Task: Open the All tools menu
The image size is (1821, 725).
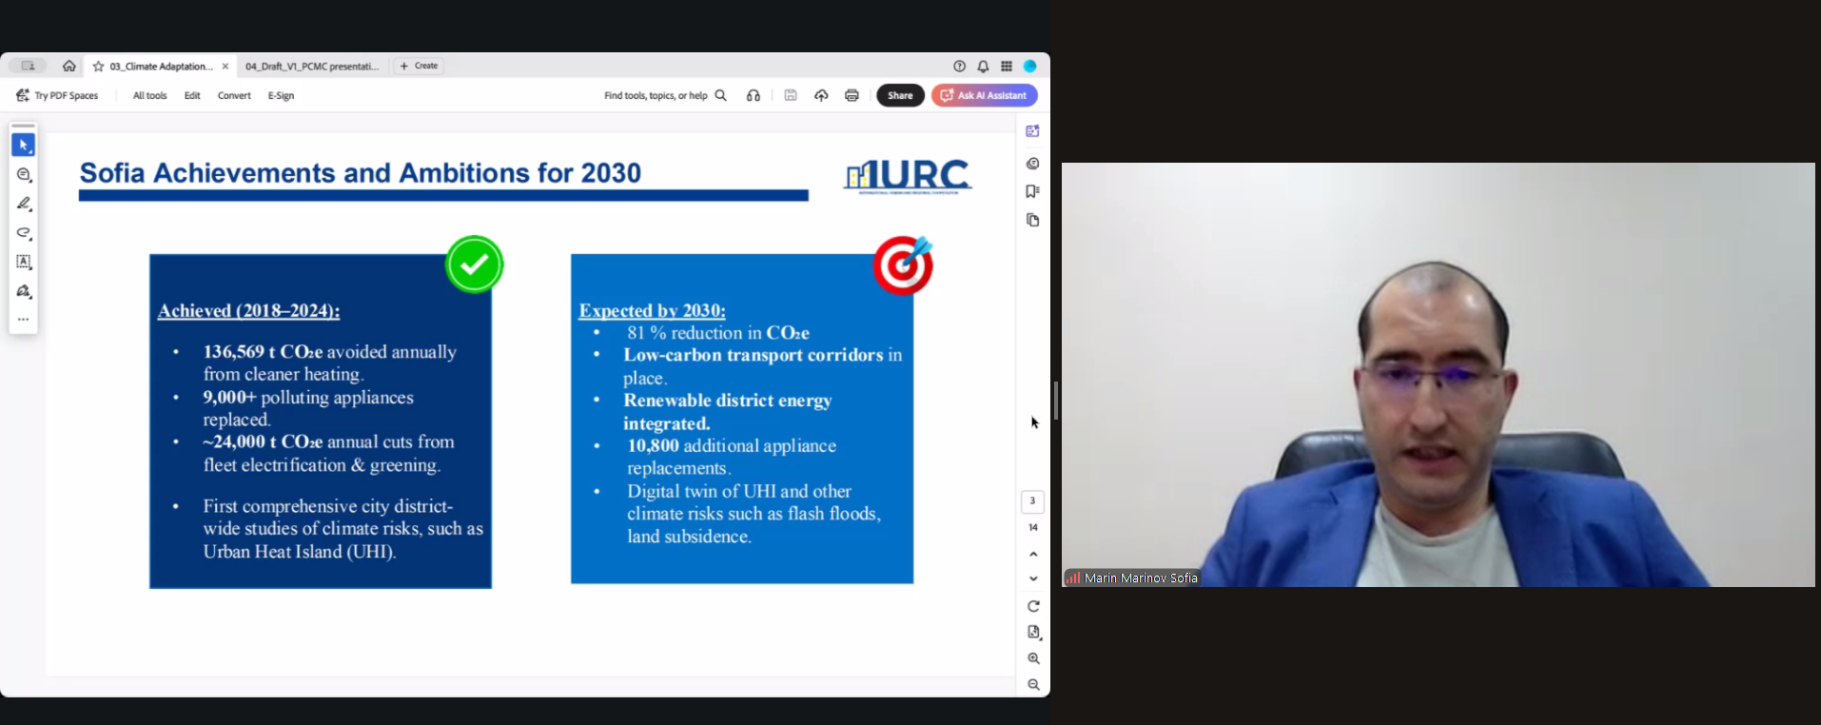Action: pos(149,95)
